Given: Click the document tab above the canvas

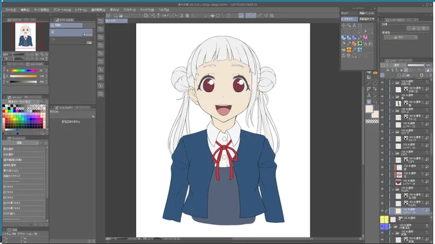Looking at the screenshot, I should point(116,21).
